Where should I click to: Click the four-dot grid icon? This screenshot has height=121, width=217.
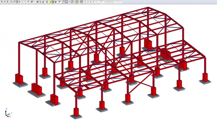pyautogui.click(x=70, y=2)
